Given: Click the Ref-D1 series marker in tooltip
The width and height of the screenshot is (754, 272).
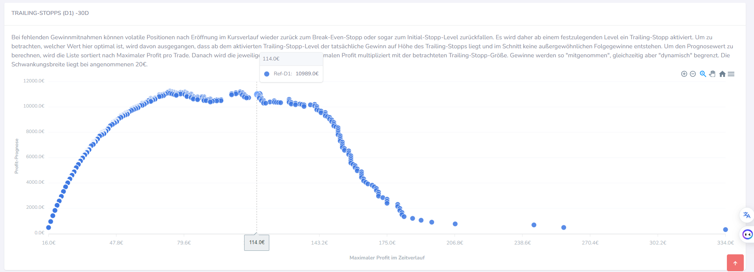Looking at the screenshot, I should coord(267,74).
